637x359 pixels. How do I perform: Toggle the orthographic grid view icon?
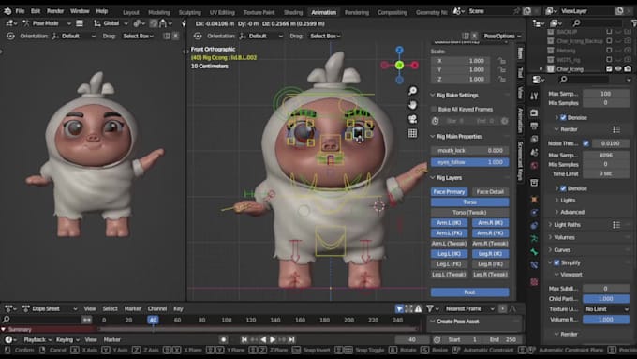(412, 133)
